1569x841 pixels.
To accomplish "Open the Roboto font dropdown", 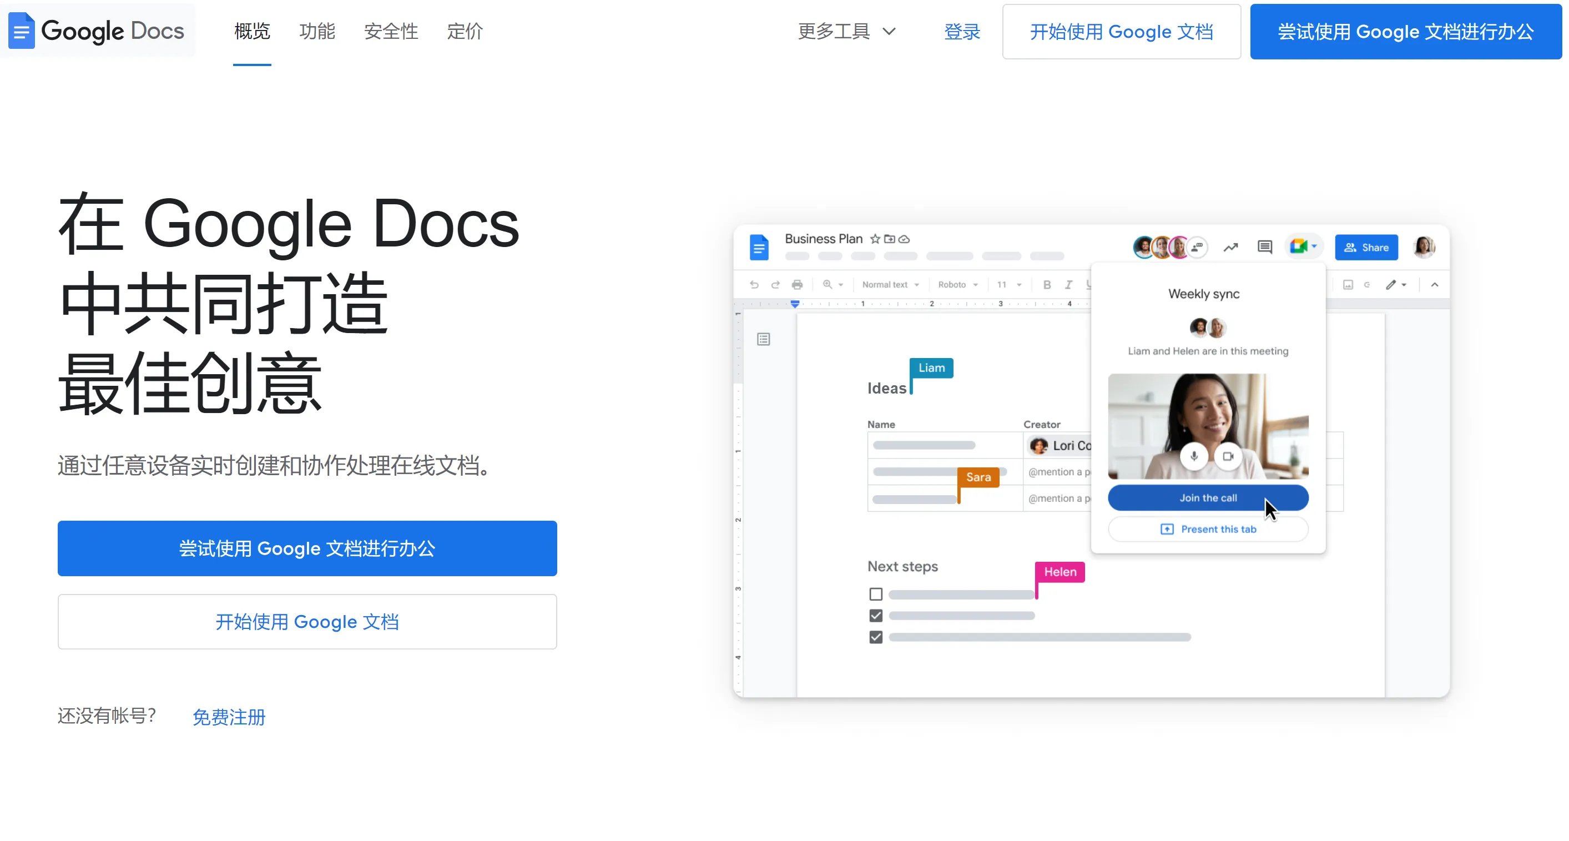I will 958,285.
